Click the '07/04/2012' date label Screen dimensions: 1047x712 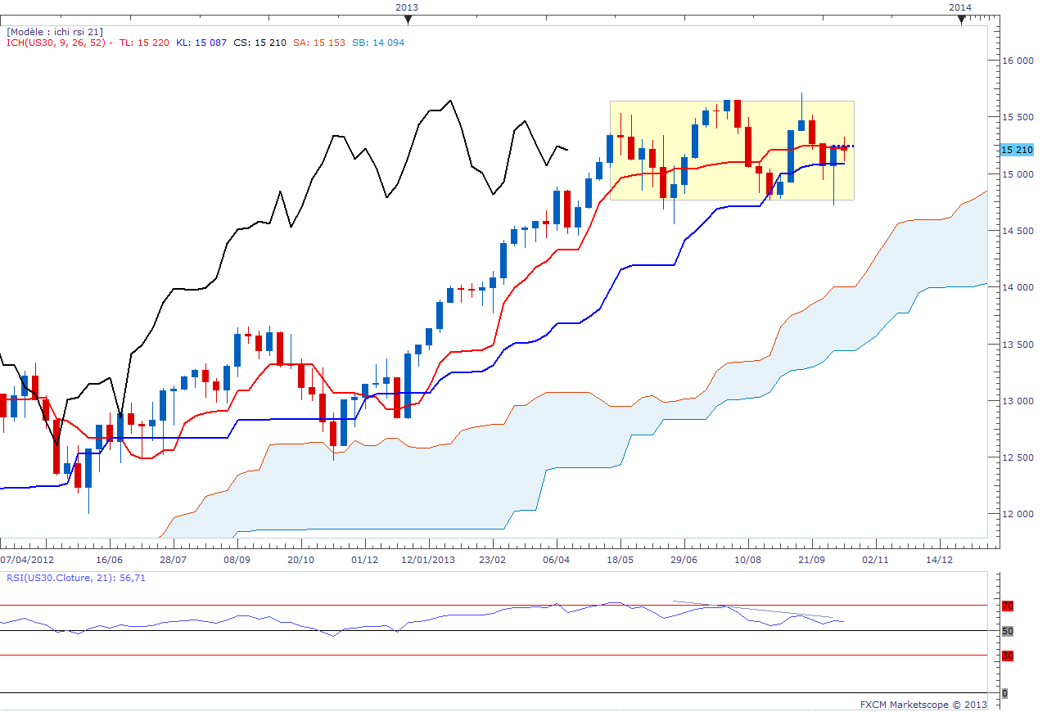(27, 560)
